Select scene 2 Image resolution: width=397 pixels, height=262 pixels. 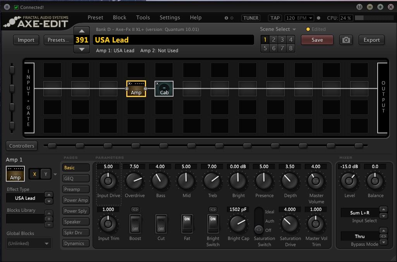[x=274, y=40]
